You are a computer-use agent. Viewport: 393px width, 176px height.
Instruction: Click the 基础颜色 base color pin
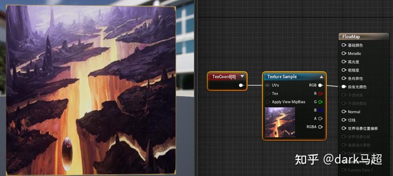pos(344,45)
